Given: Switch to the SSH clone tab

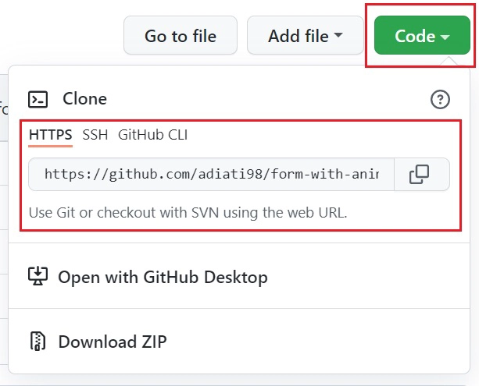Looking at the screenshot, I should point(95,135).
